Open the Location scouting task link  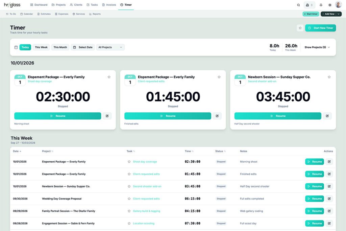click(144, 224)
